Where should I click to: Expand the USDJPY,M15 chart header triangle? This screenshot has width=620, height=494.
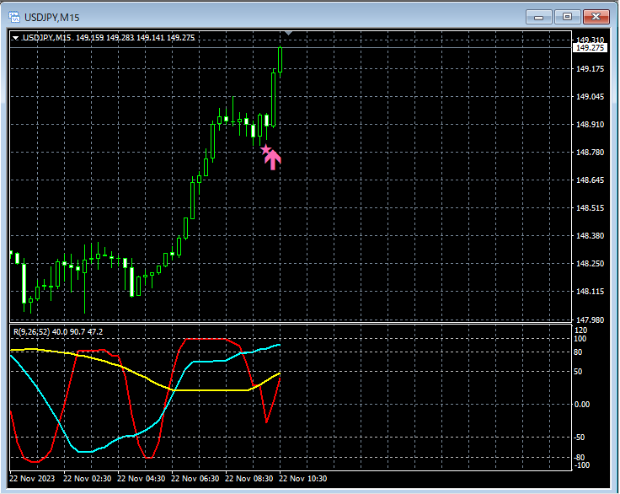(x=16, y=38)
